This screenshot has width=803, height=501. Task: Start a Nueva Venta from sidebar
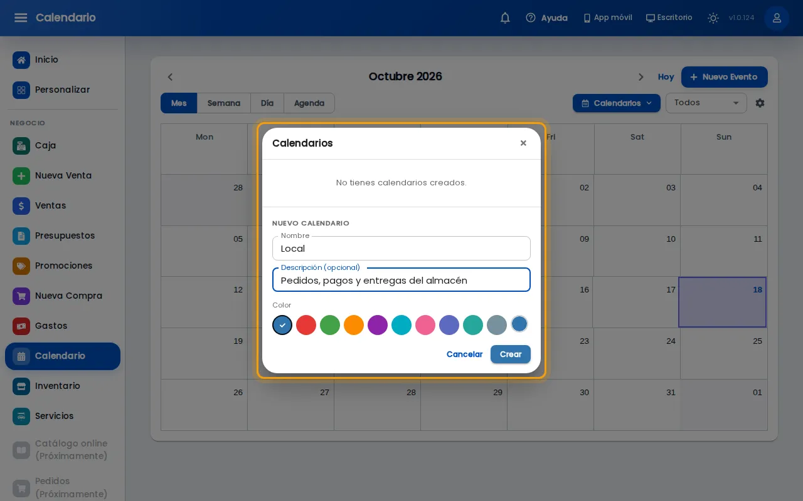(x=63, y=175)
